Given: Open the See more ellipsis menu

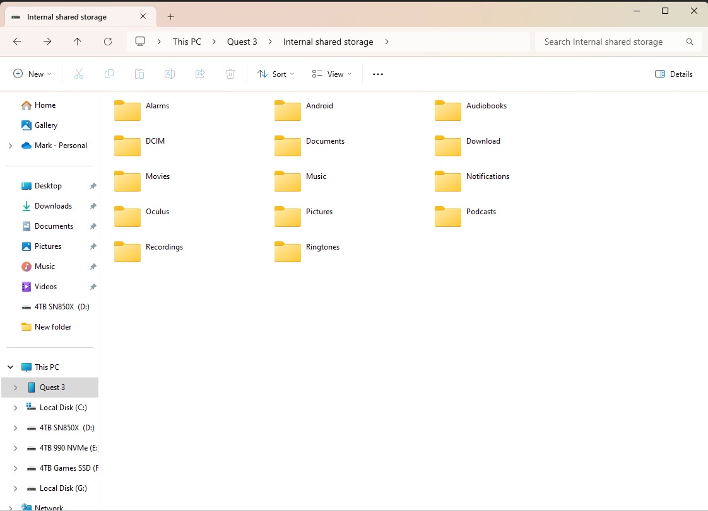Looking at the screenshot, I should point(378,74).
